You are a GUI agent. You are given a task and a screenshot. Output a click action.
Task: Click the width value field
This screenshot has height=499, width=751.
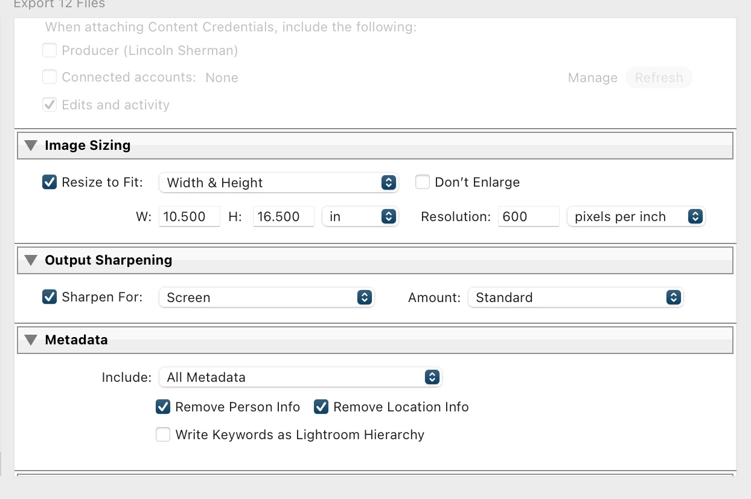pyautogui.click(x=189, y=216)
